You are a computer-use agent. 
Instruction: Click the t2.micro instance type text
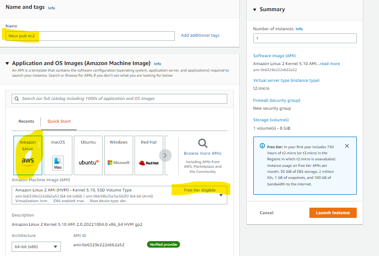pyautogui.click(x=261, y=88)
